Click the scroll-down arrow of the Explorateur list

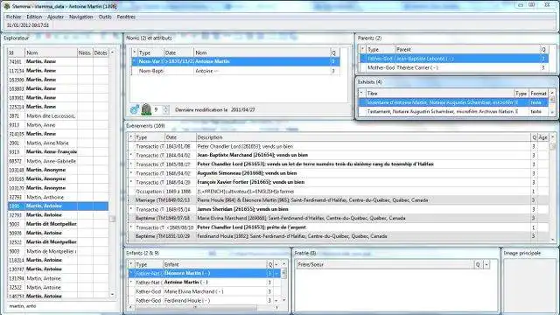tap(113, 295)
